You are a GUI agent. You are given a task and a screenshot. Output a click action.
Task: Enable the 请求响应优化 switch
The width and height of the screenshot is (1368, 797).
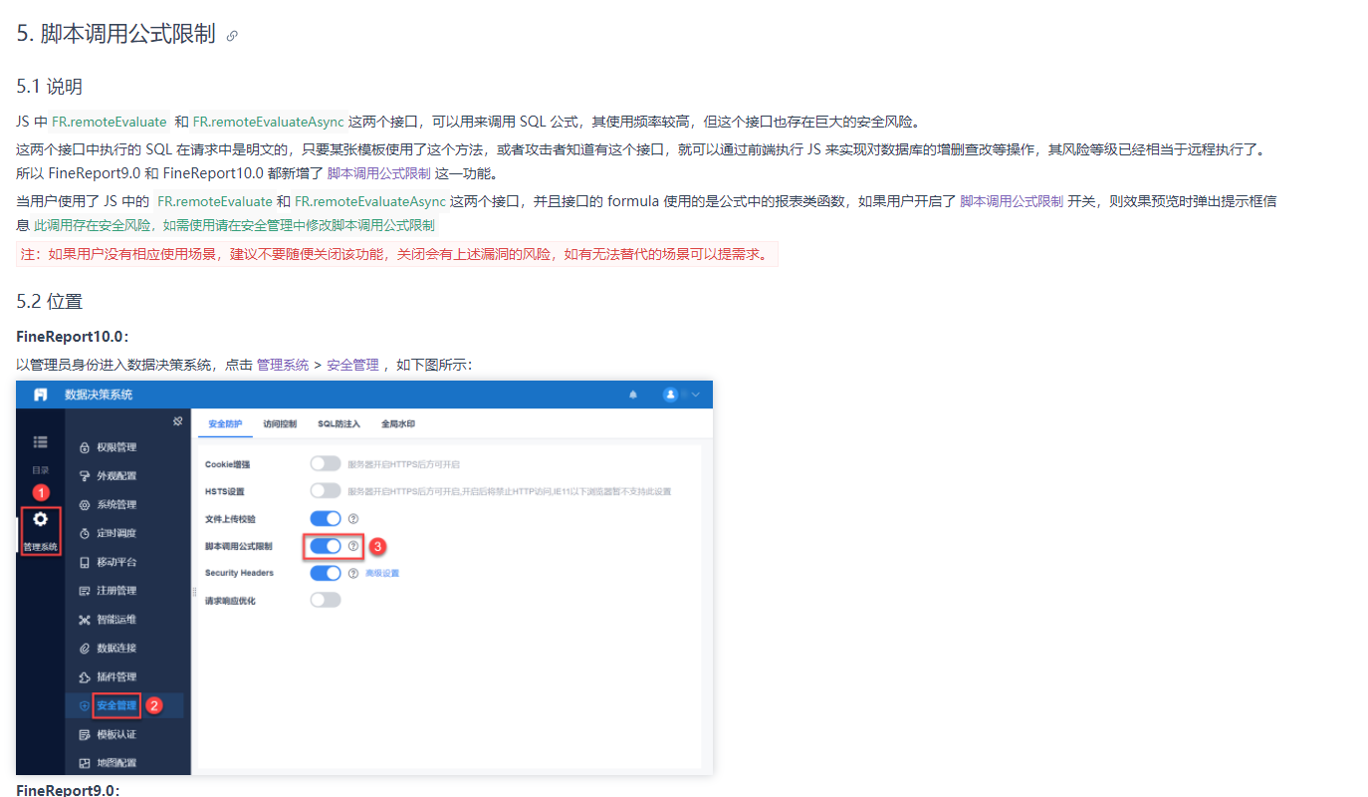pos(326,600)
